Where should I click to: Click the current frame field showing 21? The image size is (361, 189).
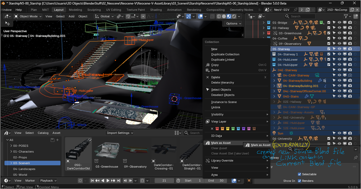(164, 181)
